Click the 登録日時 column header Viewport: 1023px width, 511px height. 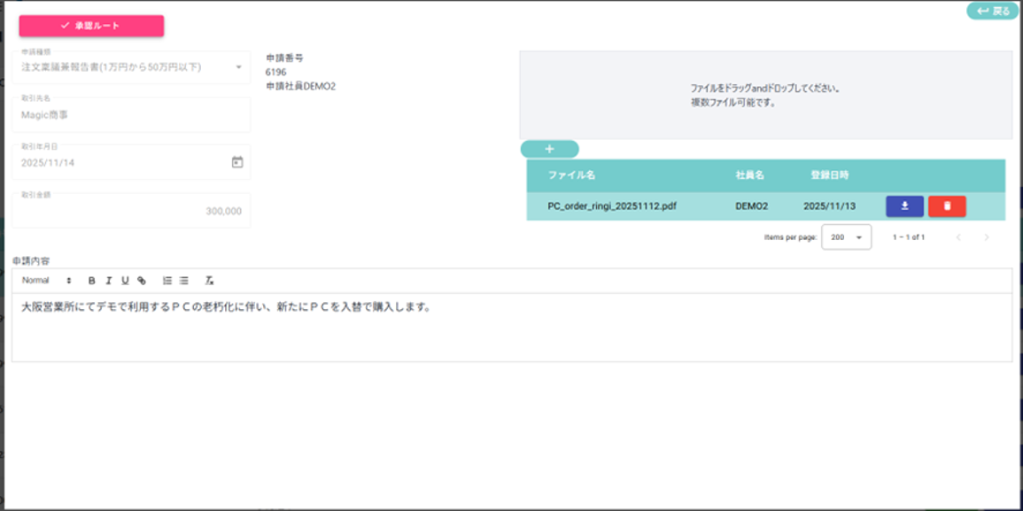829,175
